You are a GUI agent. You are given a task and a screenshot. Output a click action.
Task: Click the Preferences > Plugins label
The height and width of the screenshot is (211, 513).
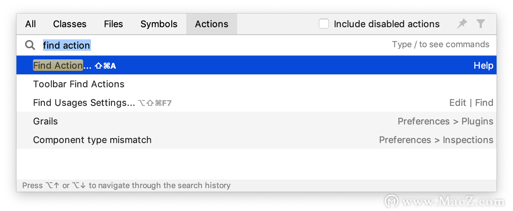tap(445, 121)
